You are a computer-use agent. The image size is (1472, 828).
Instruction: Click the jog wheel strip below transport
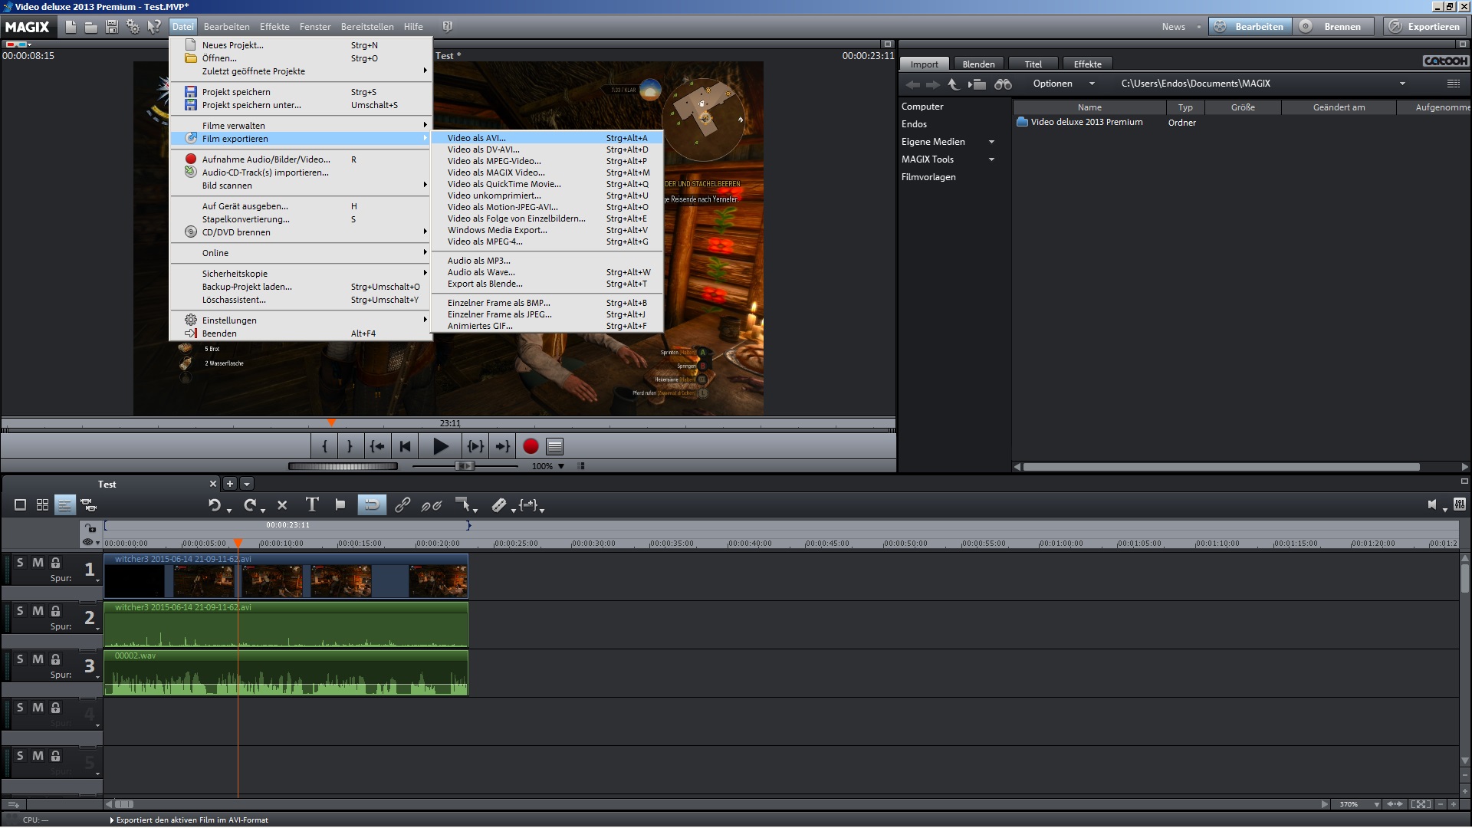[343, 466]
